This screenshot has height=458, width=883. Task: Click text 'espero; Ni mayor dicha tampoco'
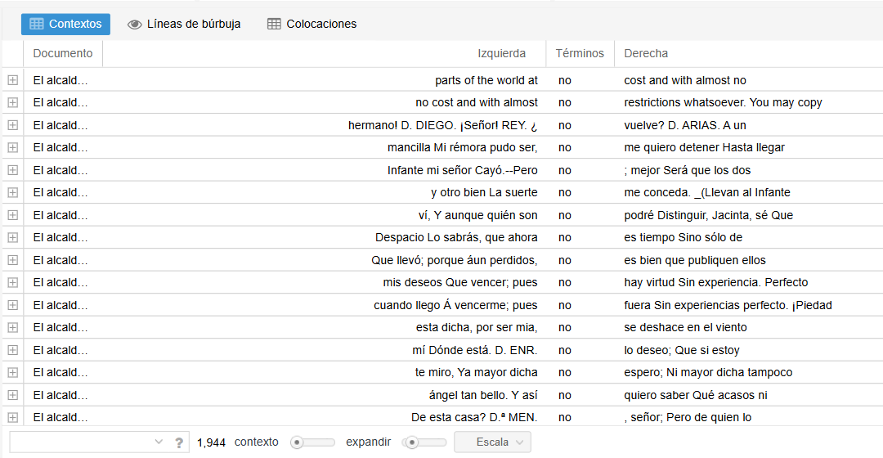tap(708, 372)
